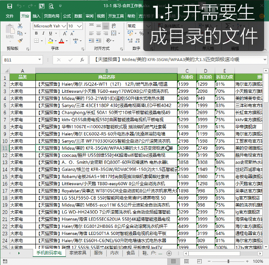Apply the red font color A

[61, 41]
